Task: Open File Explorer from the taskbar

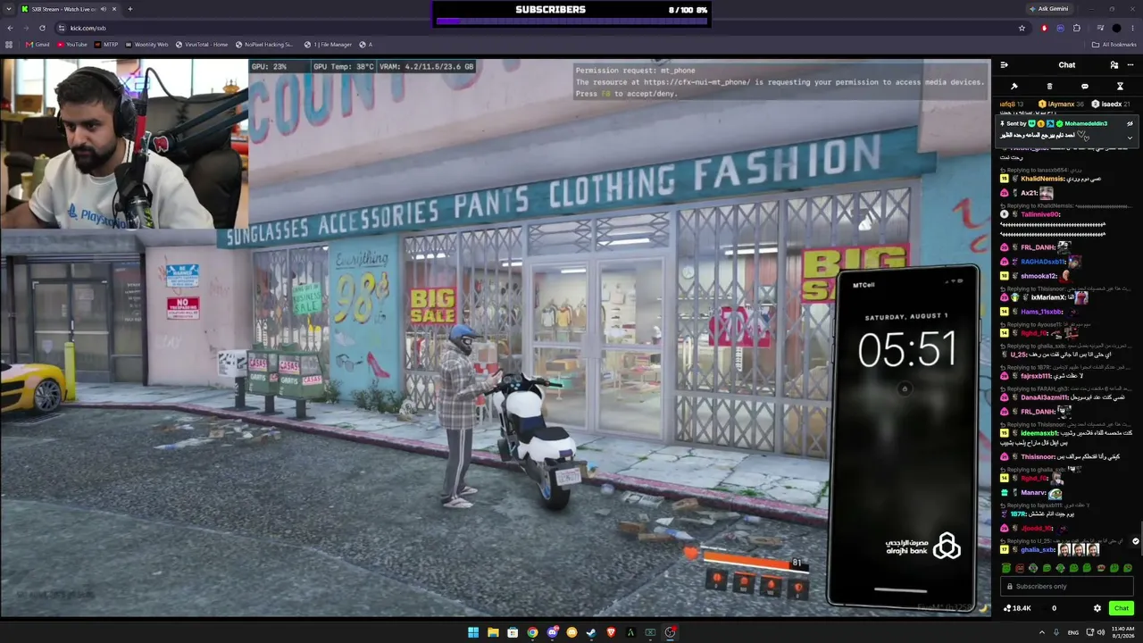Action: (x=493, y=632)
